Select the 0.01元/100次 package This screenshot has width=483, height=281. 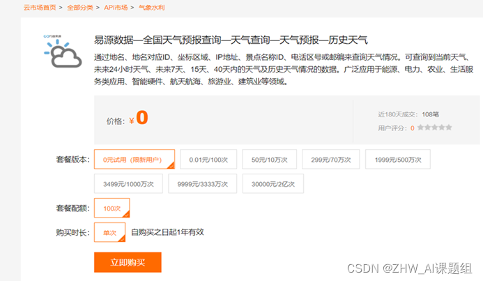(x=208, y=159)
